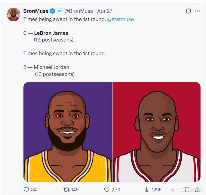
Task: Open the @BronMuse handle link
Action: [79, 11]
